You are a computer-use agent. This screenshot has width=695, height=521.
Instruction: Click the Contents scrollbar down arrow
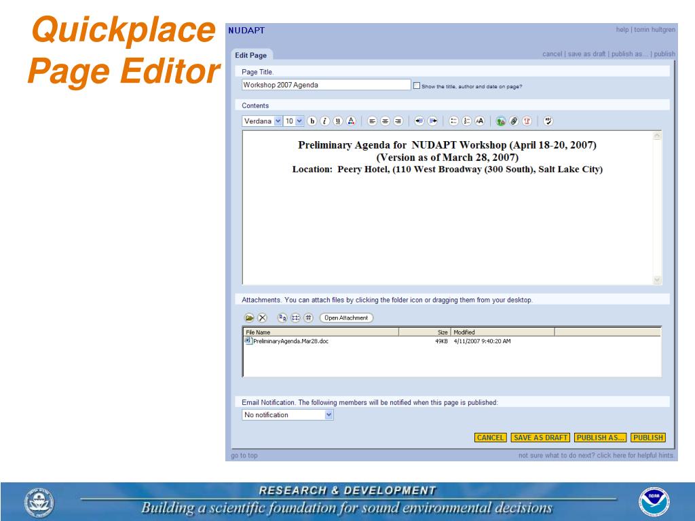coord(657,279)
